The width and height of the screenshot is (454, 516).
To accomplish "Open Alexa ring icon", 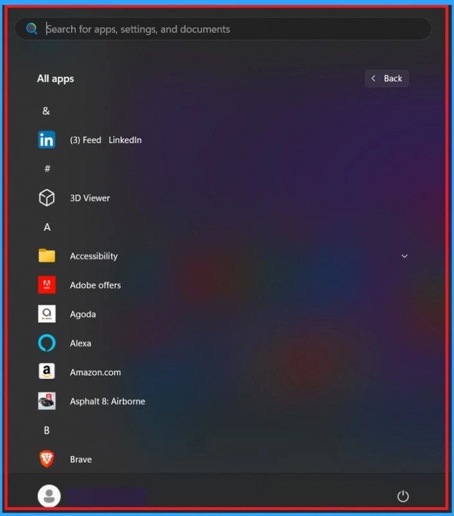I will tap(47, 343).
